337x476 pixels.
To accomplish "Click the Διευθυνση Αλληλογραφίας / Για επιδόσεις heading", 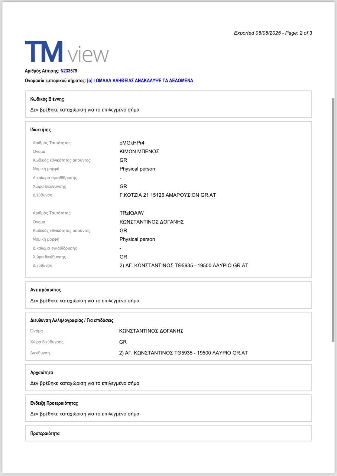I will click(x=72, y=320).
